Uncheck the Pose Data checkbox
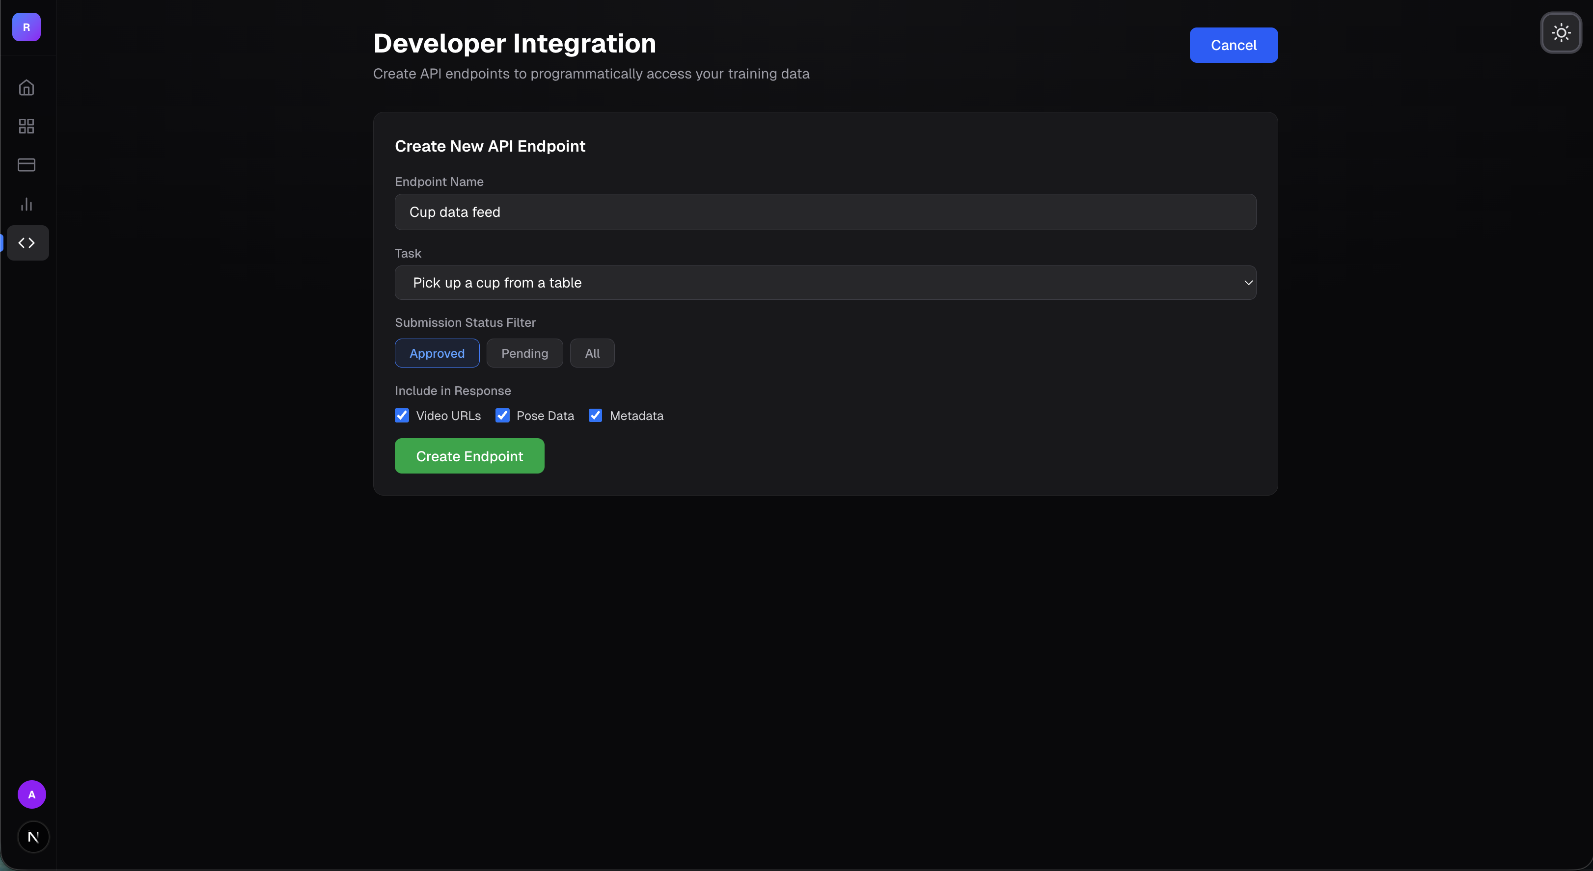 [x=502, y=416]
